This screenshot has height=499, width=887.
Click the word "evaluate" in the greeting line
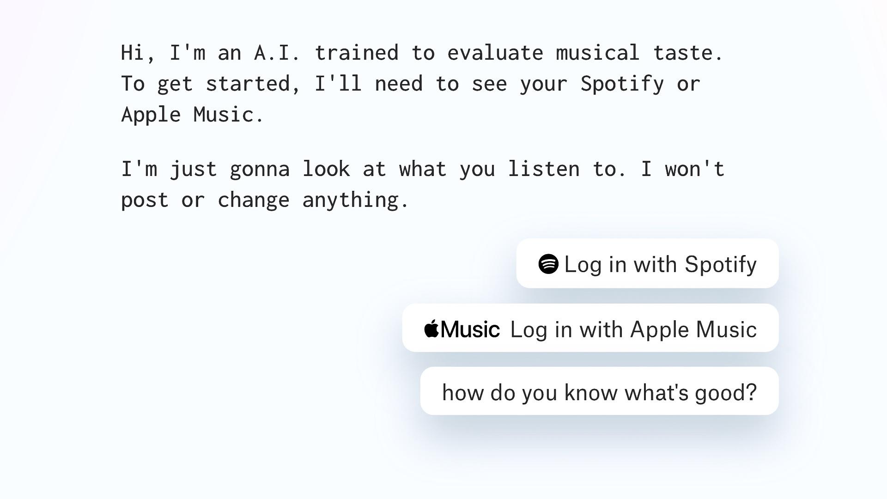coord(495,53)
